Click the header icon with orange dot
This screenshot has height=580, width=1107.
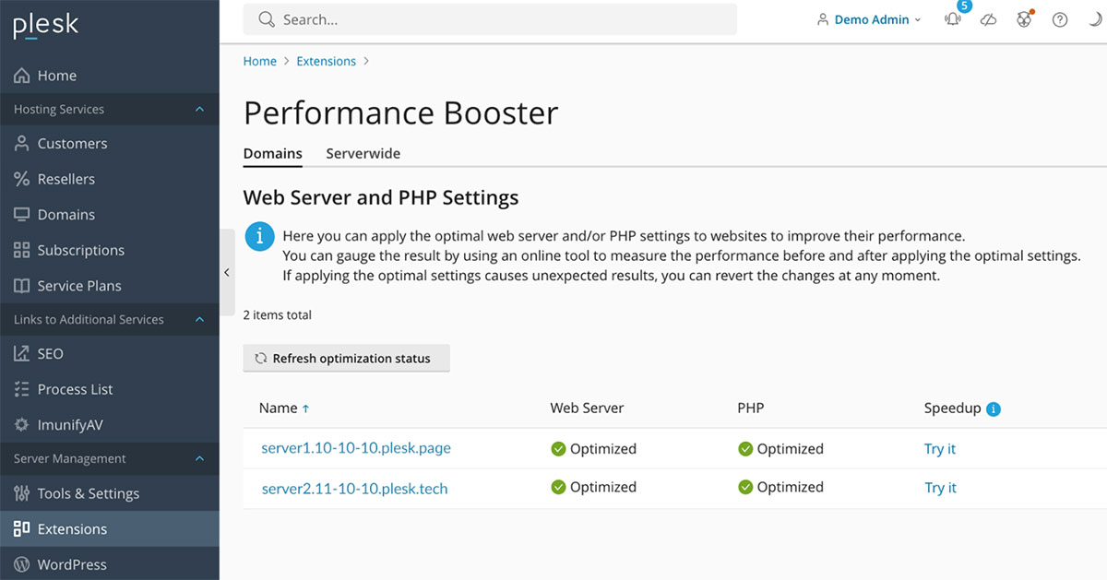coord(1024,19)
